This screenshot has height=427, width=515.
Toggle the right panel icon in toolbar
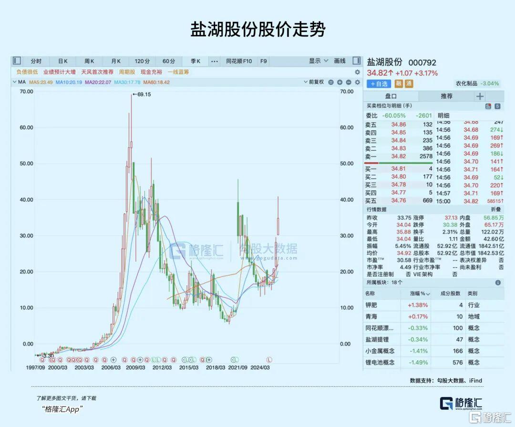(x=356, y=61)
